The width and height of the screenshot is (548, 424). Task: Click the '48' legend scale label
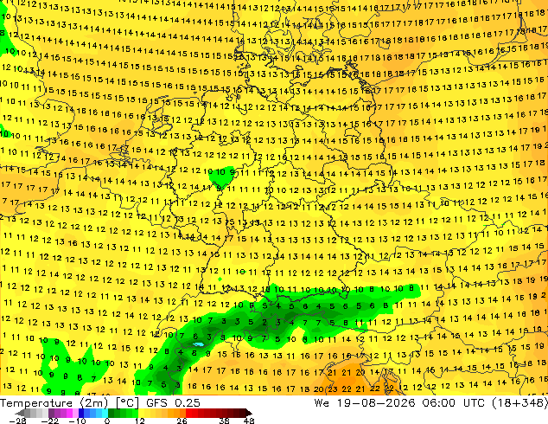click(249, 421)
